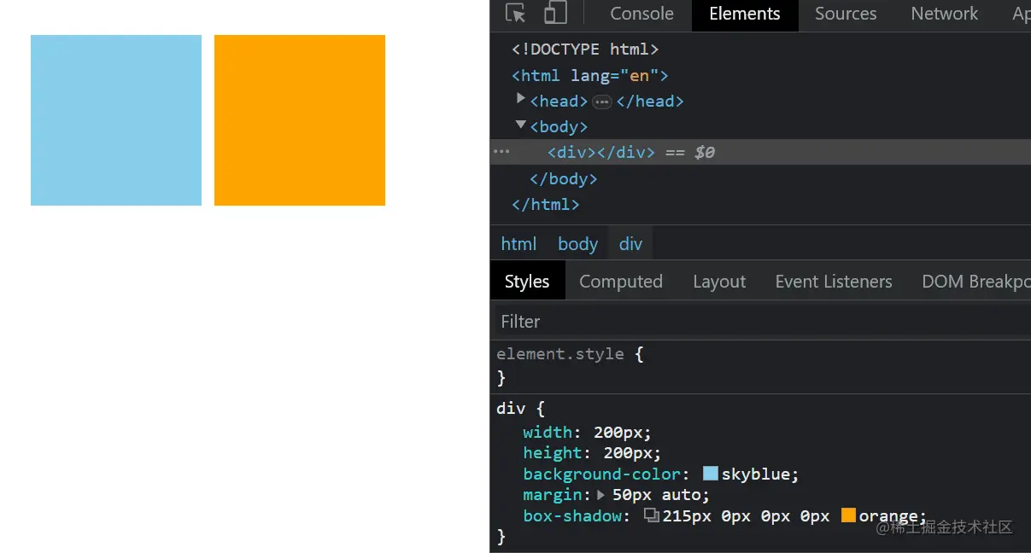Switch to the Computed styles tab
This screenshot has width=1031, height=553.
click(x=621, y=281)
